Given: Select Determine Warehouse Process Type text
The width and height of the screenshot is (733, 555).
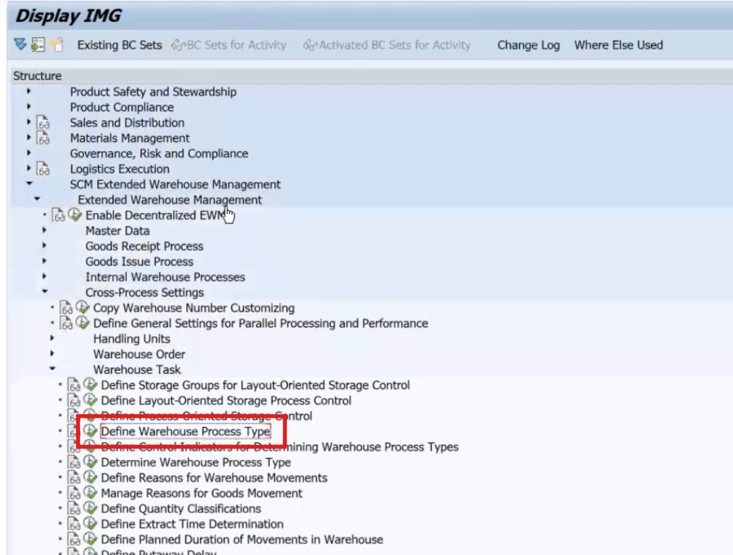Looking at the screenshot, I should click(x=196, y=462).
